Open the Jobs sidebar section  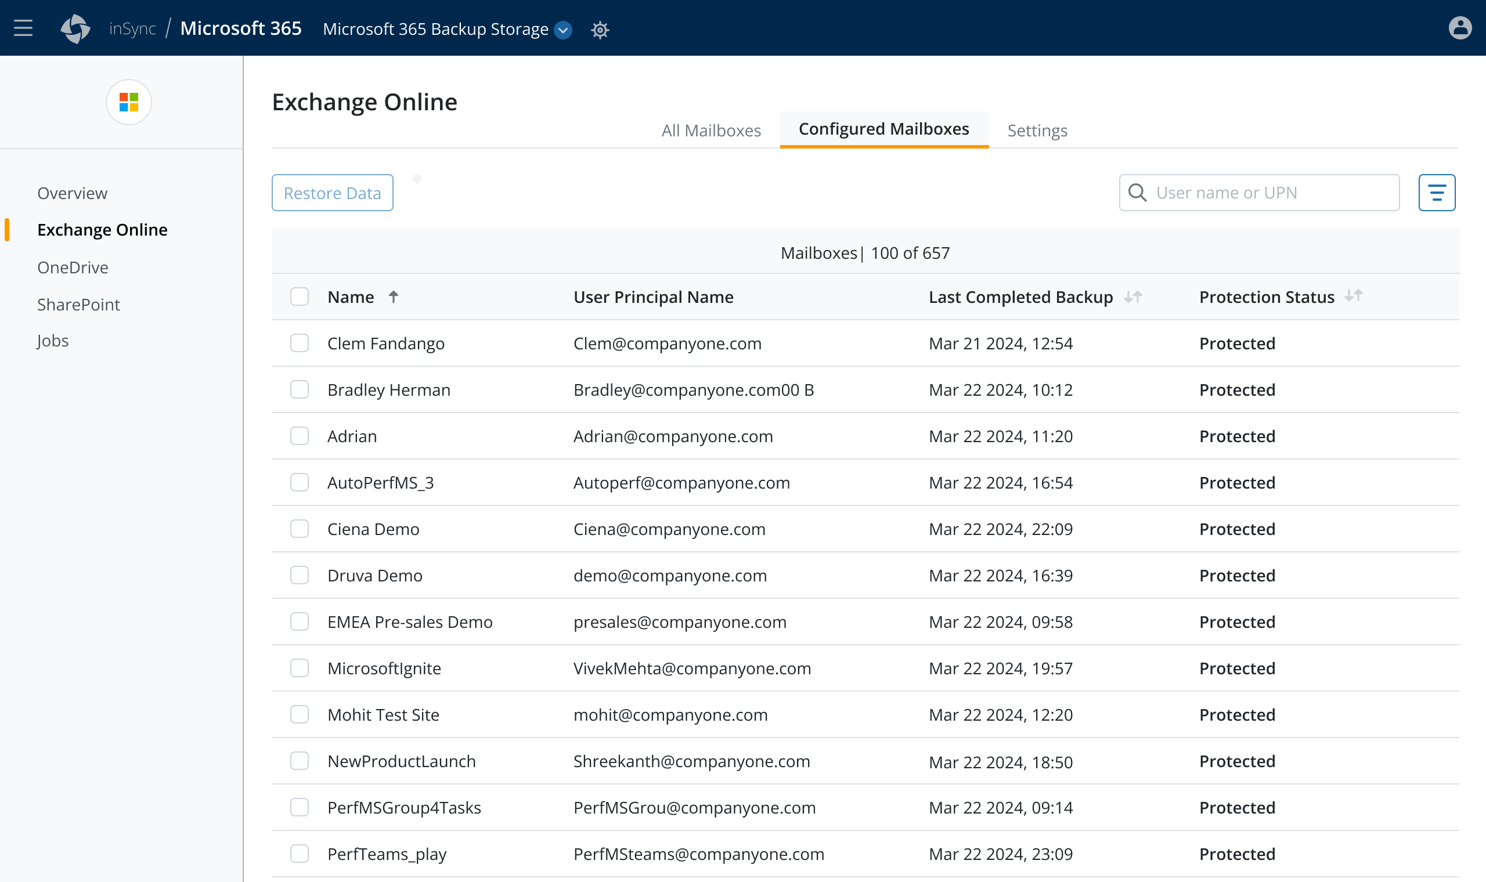pyautogui.click(x=52, y=341)
